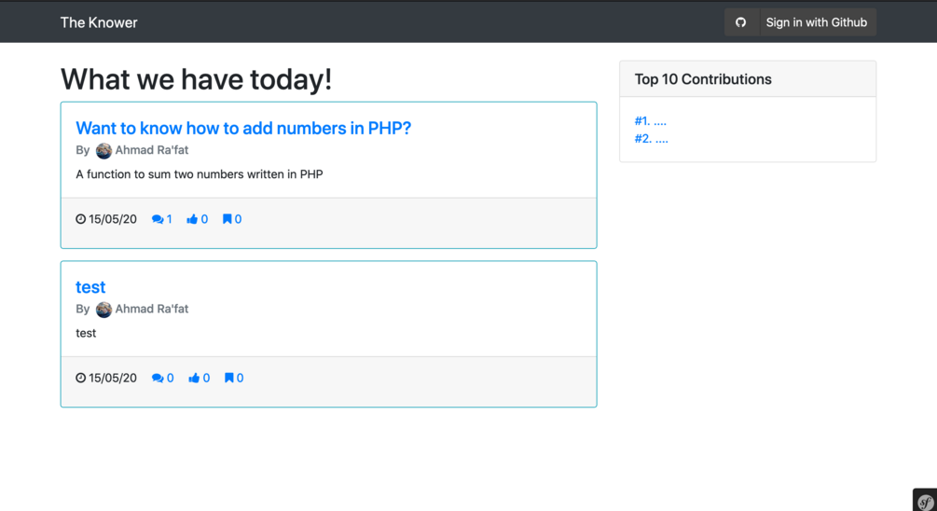Click Ahmad Ra'fat avatar on the test post
This screenshot has height=511, width=937.
(103, 310)
